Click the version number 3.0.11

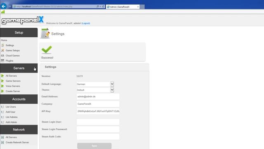[80, 76]
